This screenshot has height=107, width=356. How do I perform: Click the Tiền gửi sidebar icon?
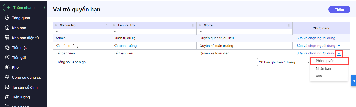[x=7, y=58]
